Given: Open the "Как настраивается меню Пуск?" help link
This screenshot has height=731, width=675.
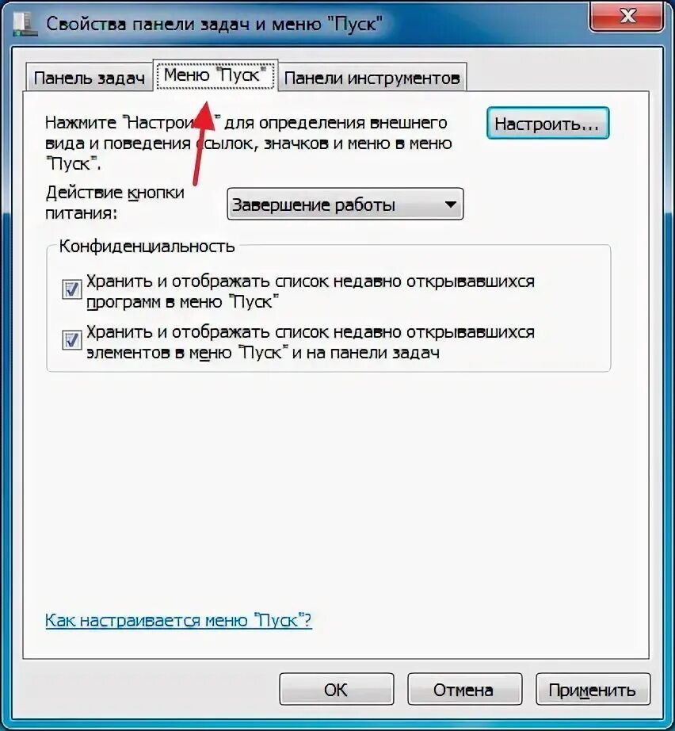Looking at the screenshot, I should coord(178,620).
